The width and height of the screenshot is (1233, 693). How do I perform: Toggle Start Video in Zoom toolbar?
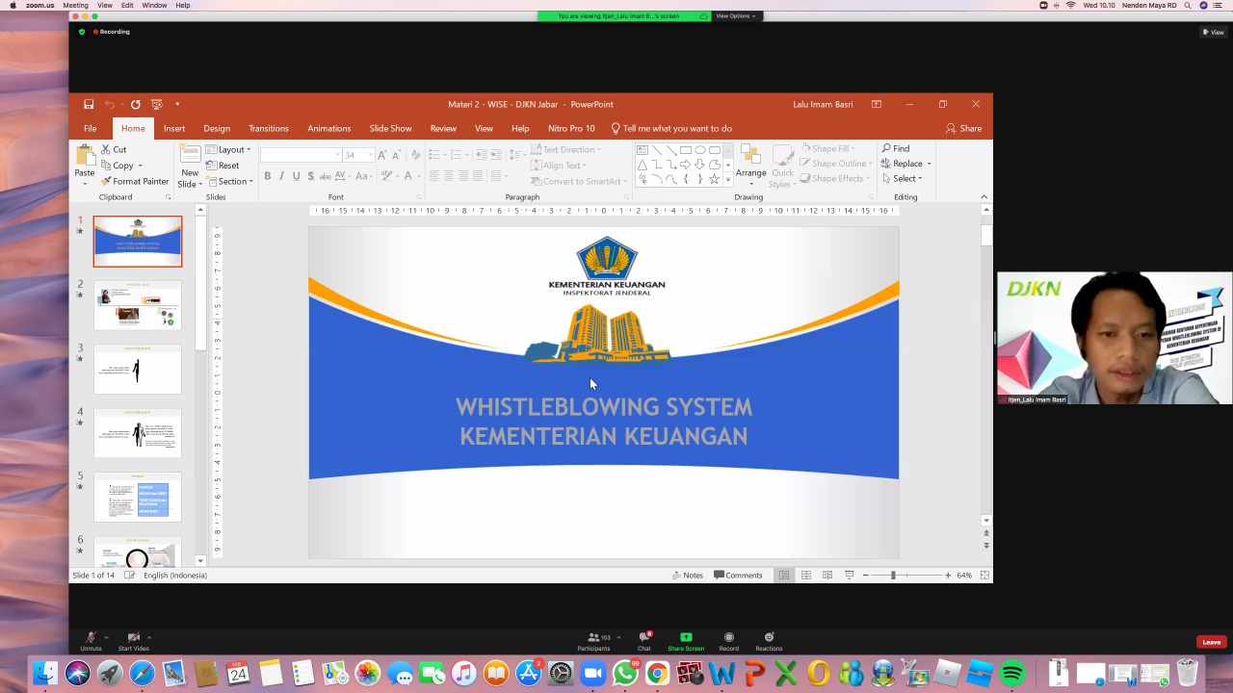[133, 641]
